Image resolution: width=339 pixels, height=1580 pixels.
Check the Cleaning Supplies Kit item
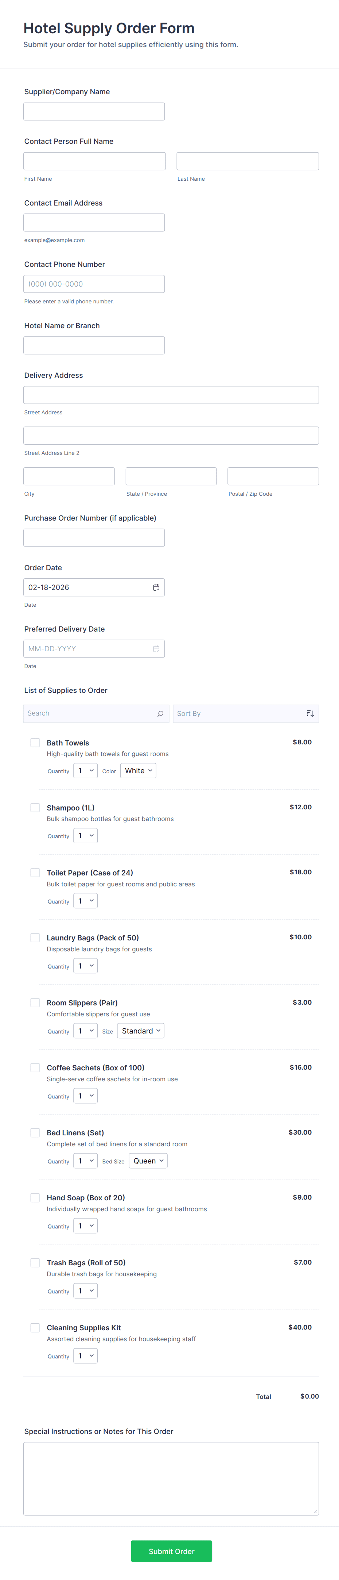(35, 1327)
